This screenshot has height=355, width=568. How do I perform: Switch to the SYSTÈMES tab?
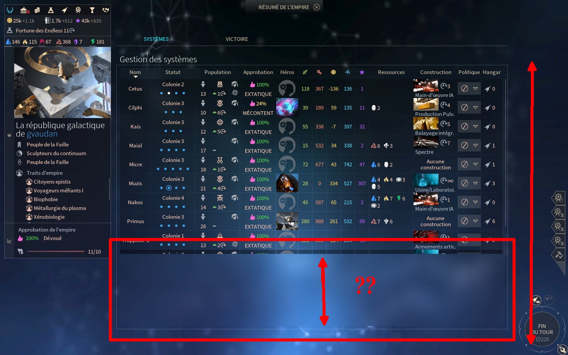156,39
